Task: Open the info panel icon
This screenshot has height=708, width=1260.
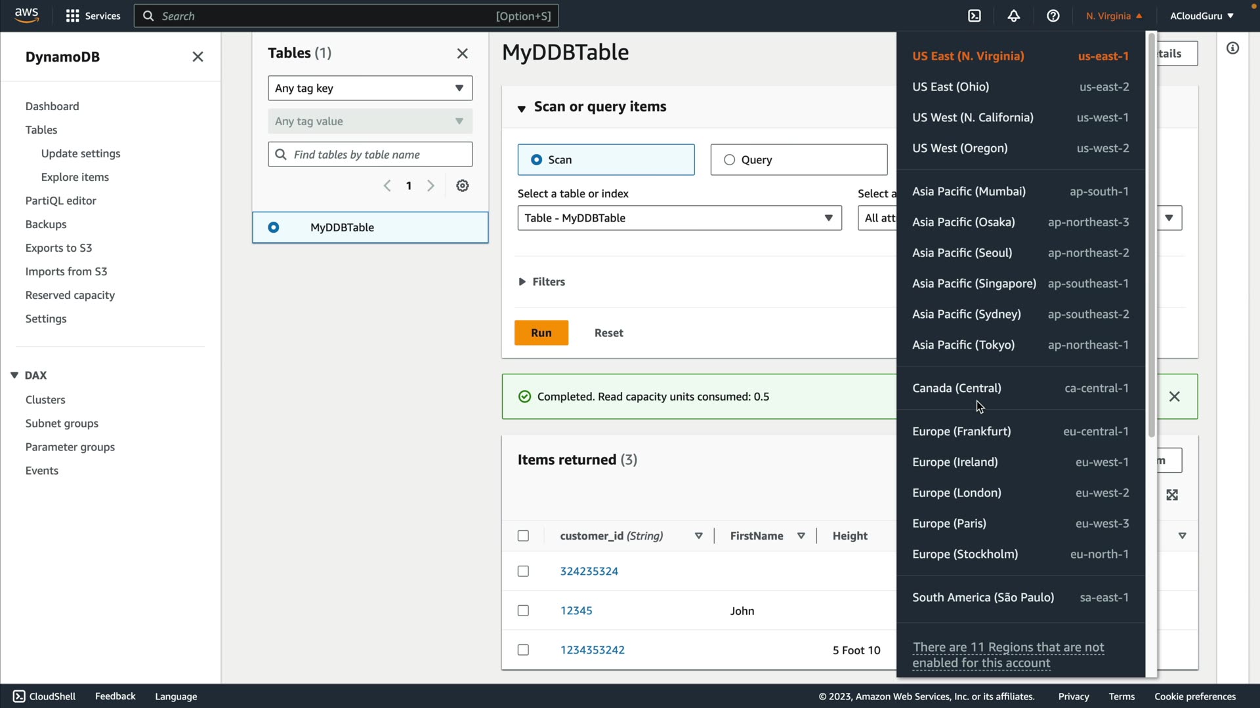Action: click(1233, 48)
